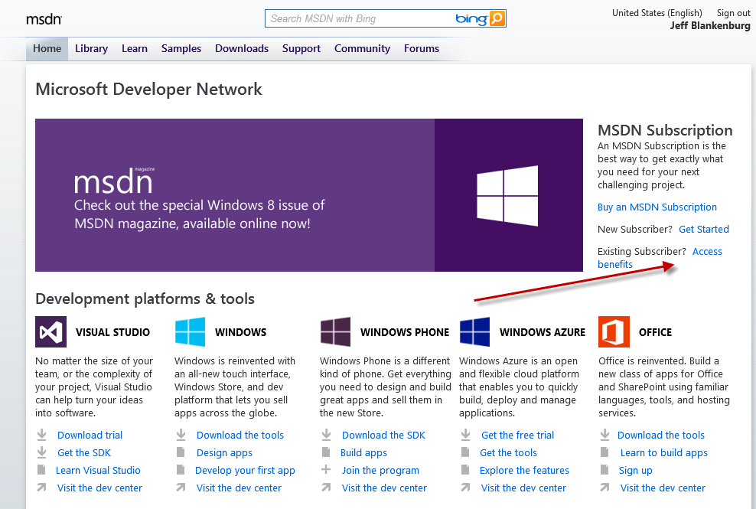Screen dimensions: 756x509
Task: Go to the Forums tab
Action: 422,48
